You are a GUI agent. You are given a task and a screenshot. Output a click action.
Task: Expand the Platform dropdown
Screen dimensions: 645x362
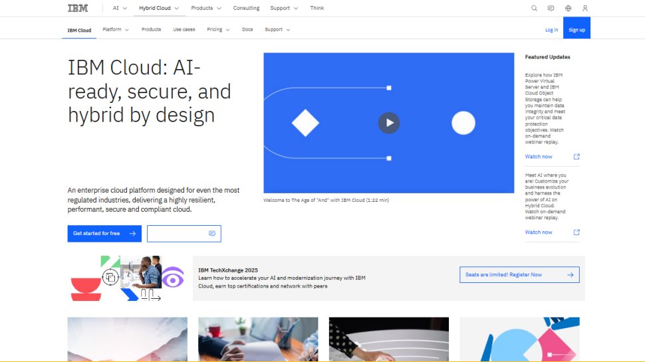[116, 30]
